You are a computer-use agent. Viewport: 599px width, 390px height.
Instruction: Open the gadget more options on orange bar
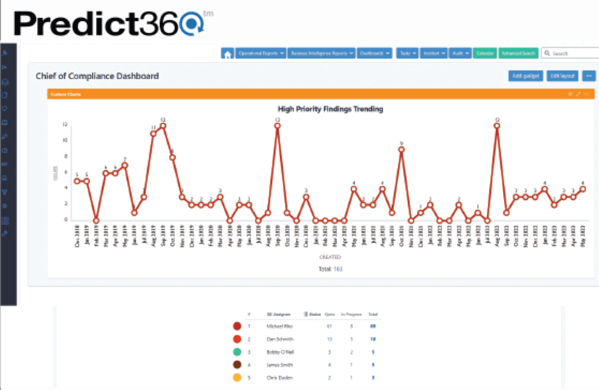click(587, 94)
